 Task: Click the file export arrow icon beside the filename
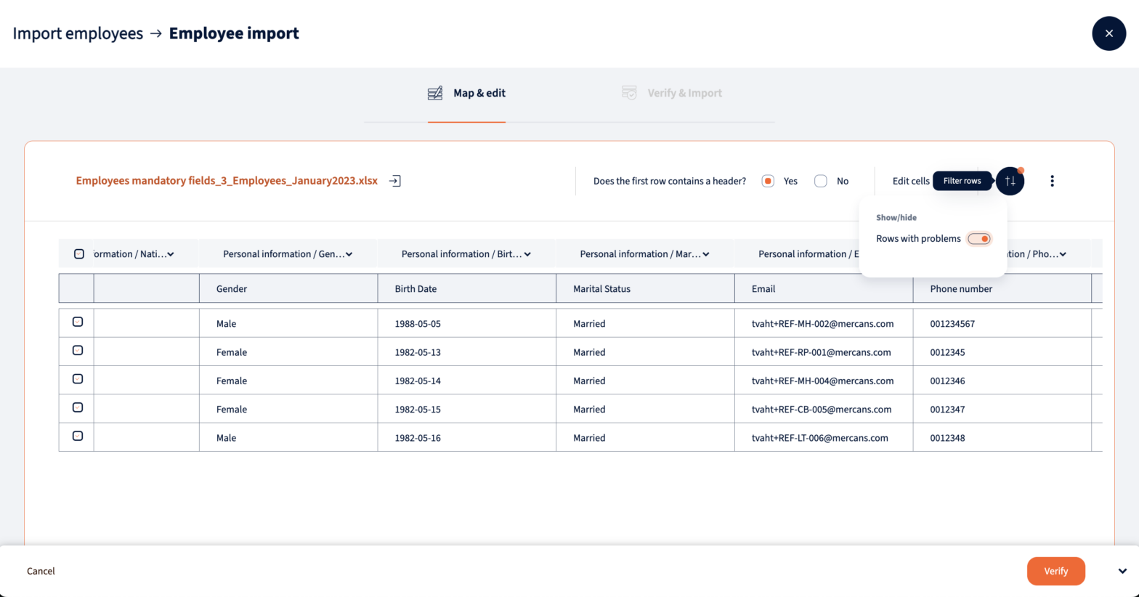[x=394, y=181]
